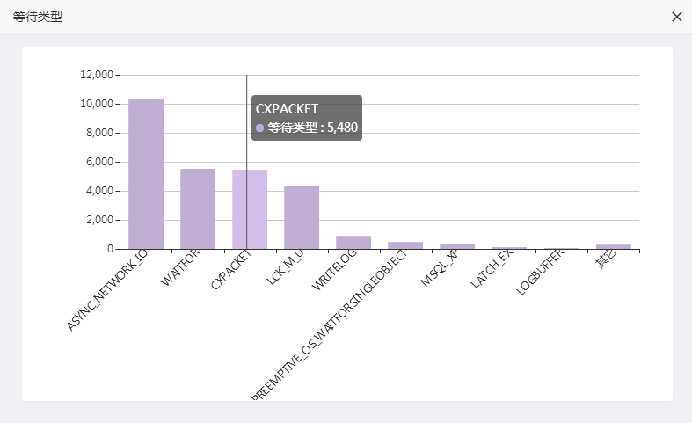692x423 pixels.
Task: Click the MSQL_XP bar
Action: (457, 246)
